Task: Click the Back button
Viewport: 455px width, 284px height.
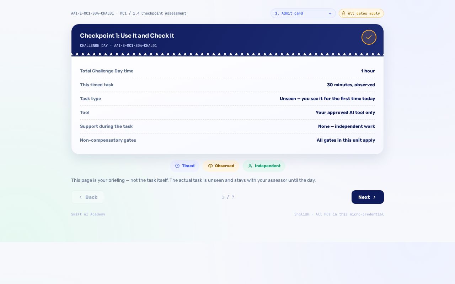Action: click(x=87, y=197)
